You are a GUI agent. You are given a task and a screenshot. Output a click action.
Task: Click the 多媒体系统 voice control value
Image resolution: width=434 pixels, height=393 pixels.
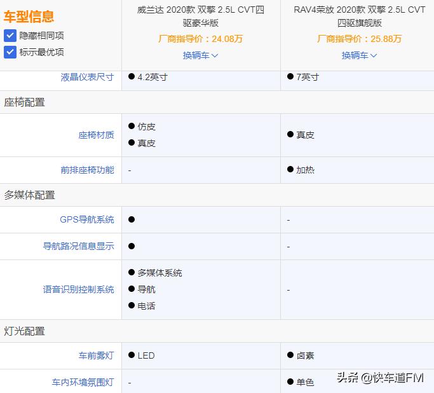click(x=159, y=273)
